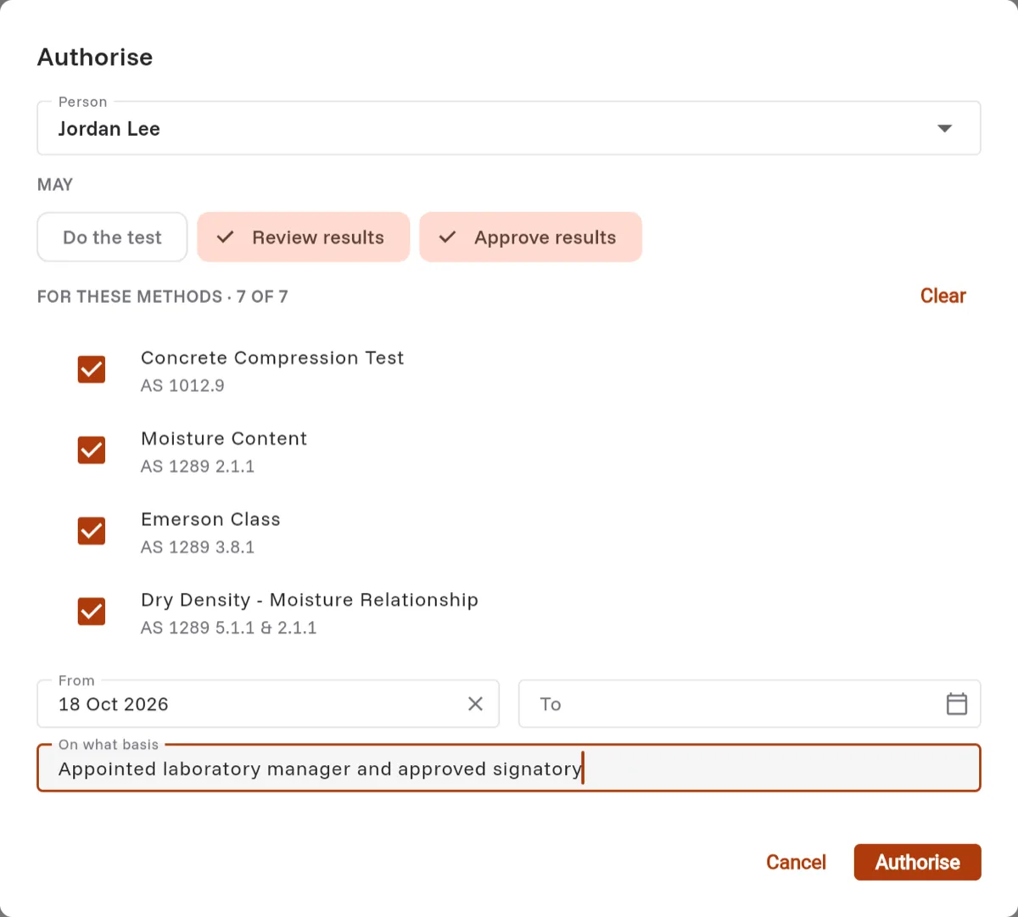The image size is (1018, 917).
Task: Clear all selected methods
Action: point(943,296)
